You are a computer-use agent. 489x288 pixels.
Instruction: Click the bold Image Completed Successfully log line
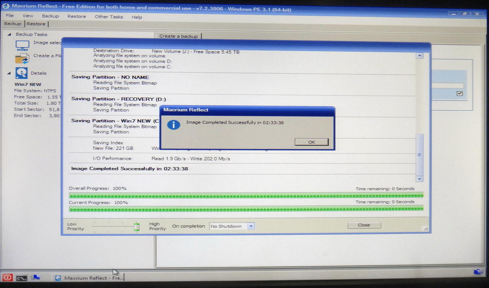pyautogui.click(x=129, y=169)
